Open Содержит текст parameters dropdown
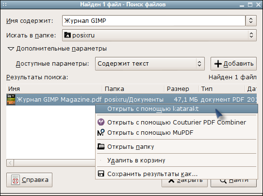Image resolution: width=263 pixels, height=196 pixels. tap(150, 64)
